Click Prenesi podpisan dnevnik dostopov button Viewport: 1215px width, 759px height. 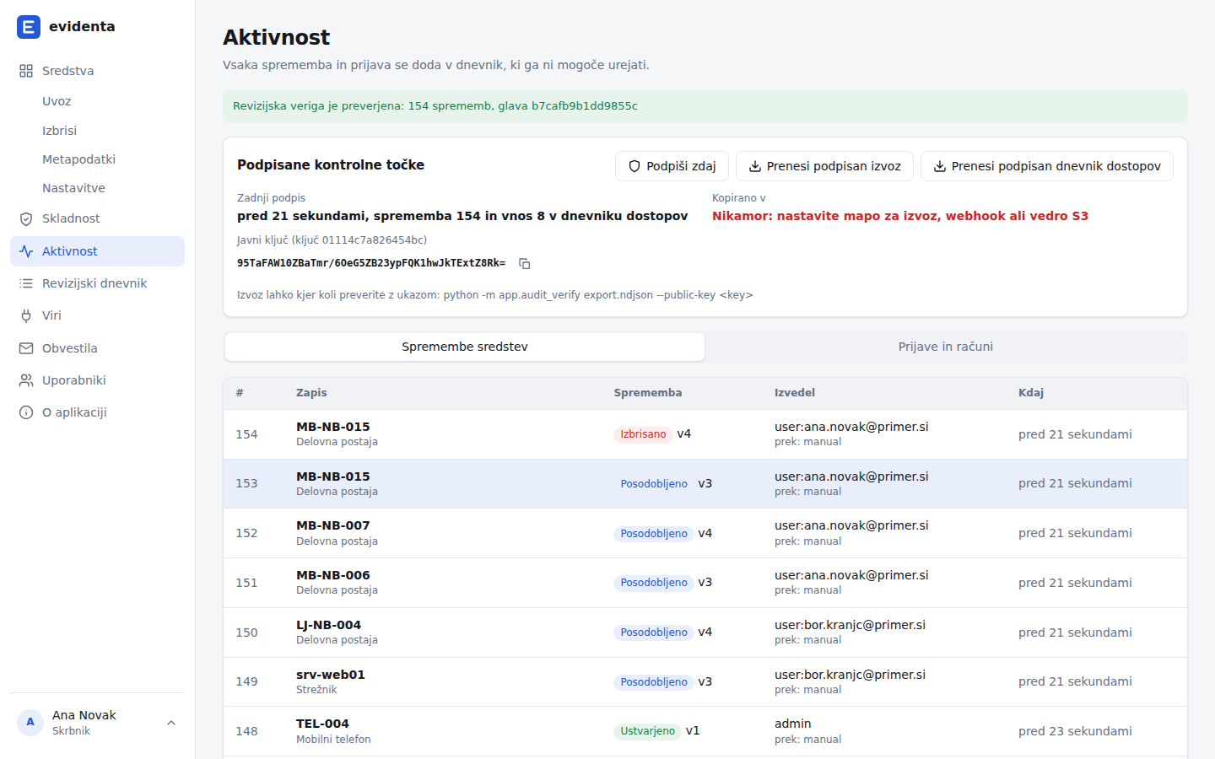pyautogui.click(x=1046, y=166)
